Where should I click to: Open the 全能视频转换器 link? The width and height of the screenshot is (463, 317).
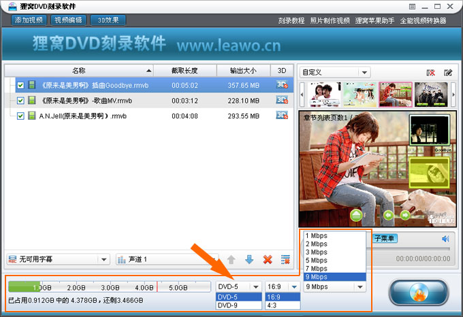coord(423,20)
